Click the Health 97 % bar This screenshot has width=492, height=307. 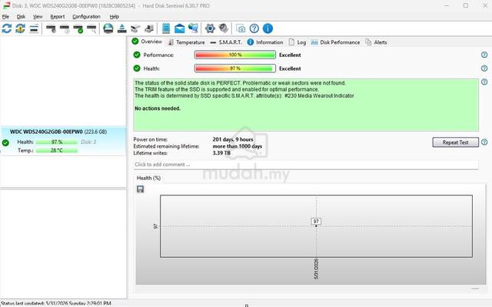point(235,68)
